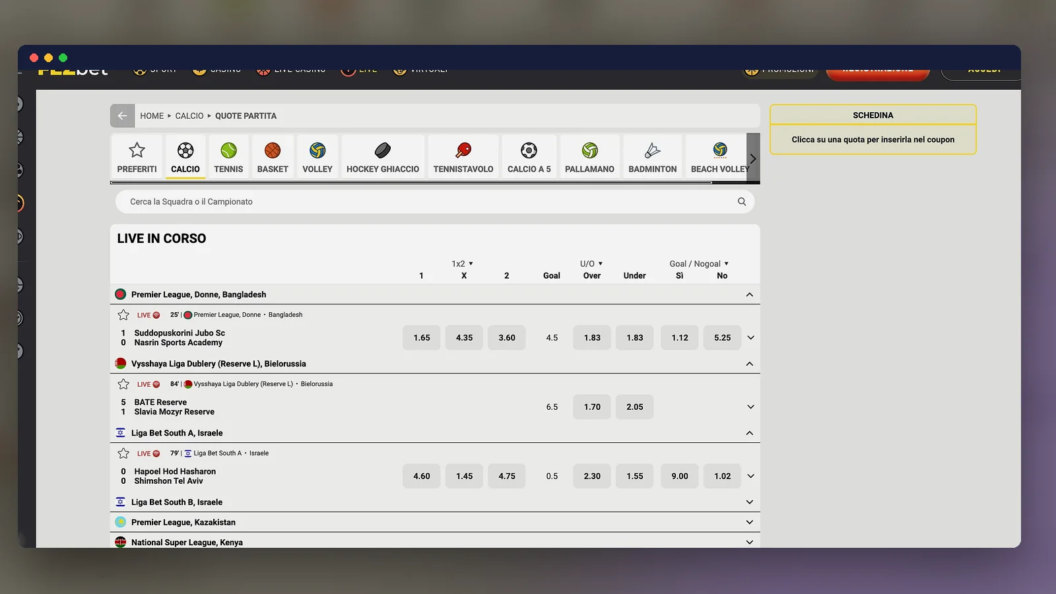The image size is (1056, 594).
Task: Click the search magnifier icon
Action: point(742,202)
